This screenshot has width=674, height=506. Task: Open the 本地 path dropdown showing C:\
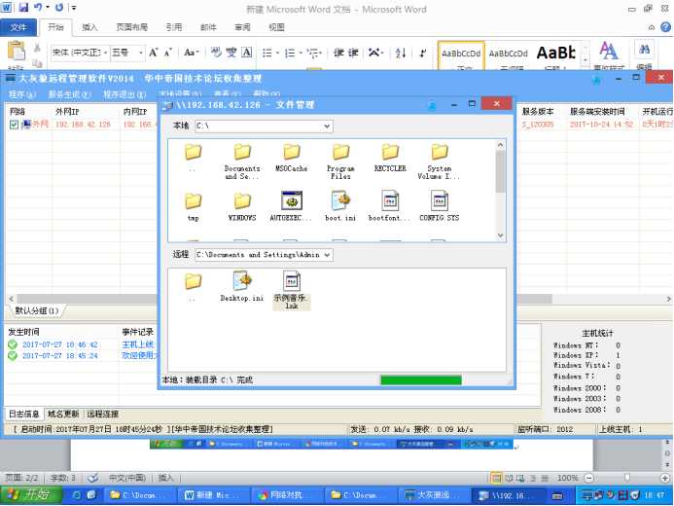[327, 126]
